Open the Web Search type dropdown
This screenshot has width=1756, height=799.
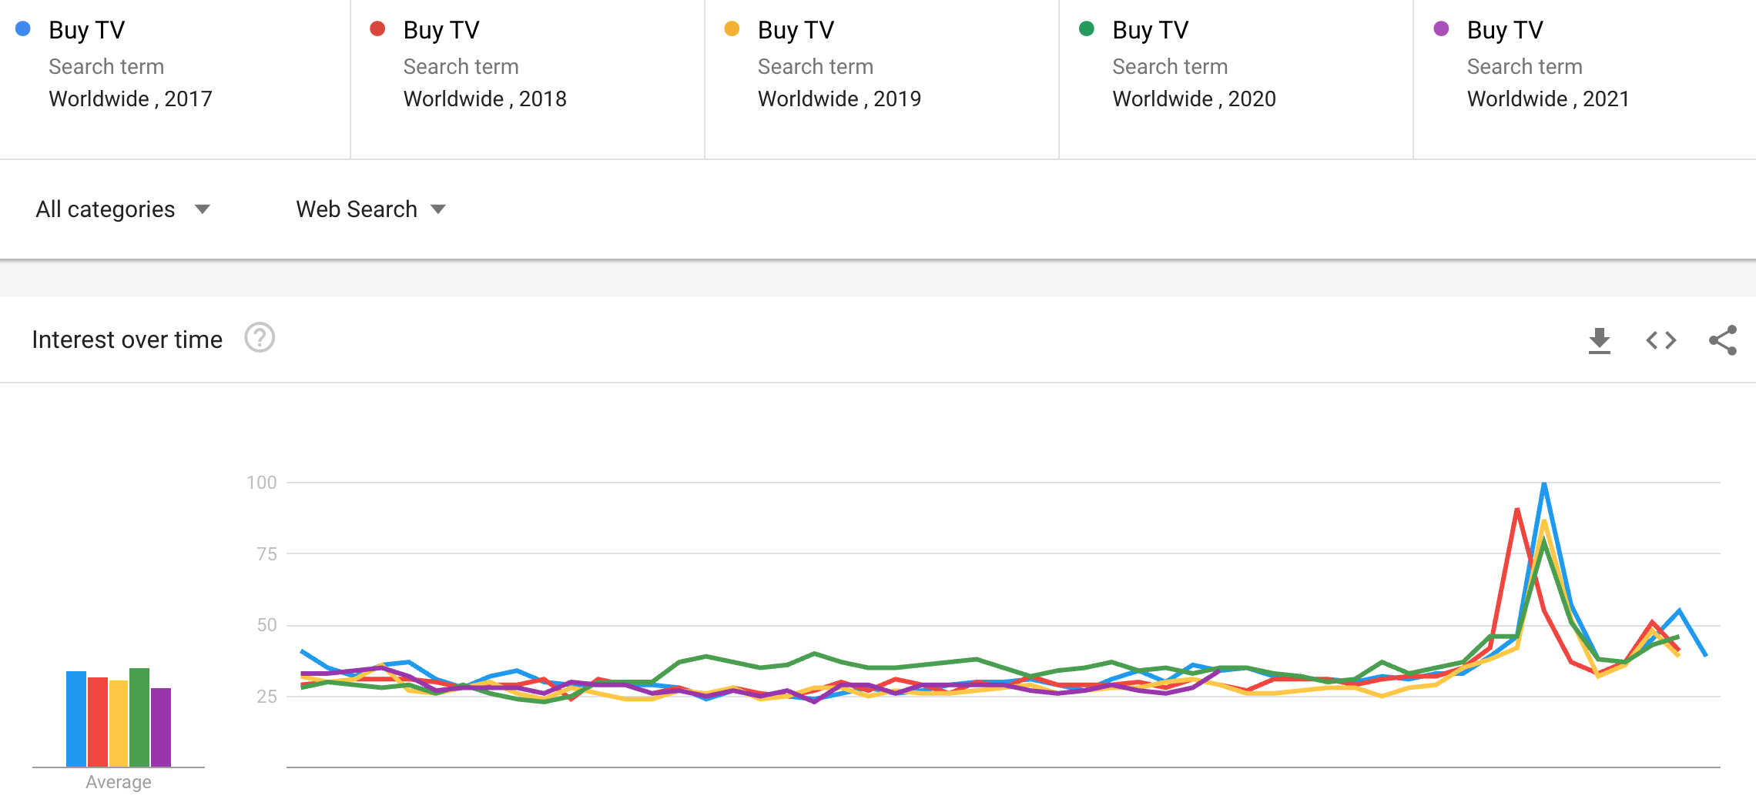click(x=371, y=209)
